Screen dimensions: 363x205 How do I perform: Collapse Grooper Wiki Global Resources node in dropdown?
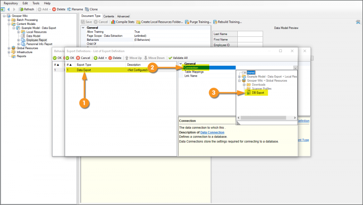(x=240, y=81)
